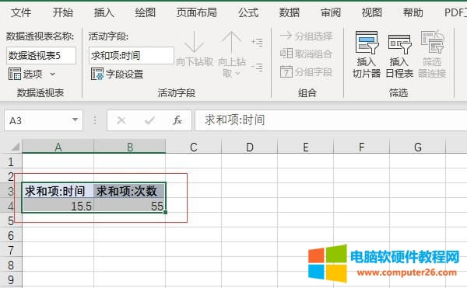Click the active field box 求和项:时间
Screen dimensions: 467x288
coord(132,56)
